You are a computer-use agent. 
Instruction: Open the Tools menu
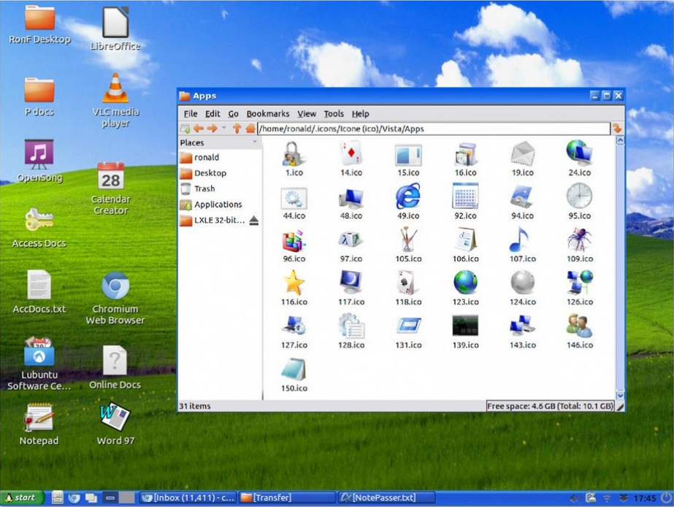click(334, 113)
